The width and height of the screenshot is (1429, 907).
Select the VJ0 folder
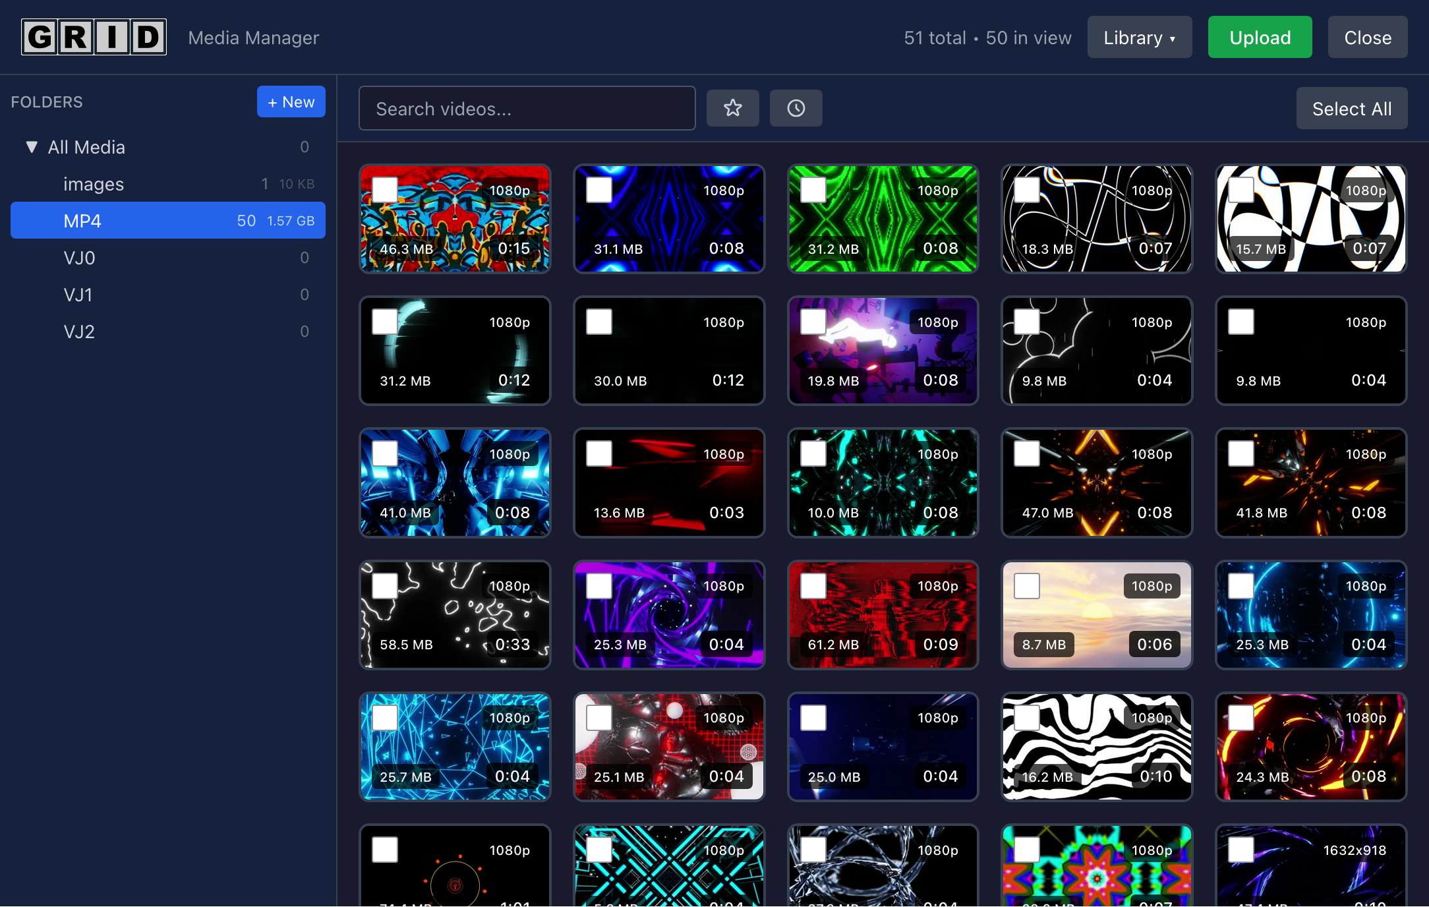[x=79, y=258]
